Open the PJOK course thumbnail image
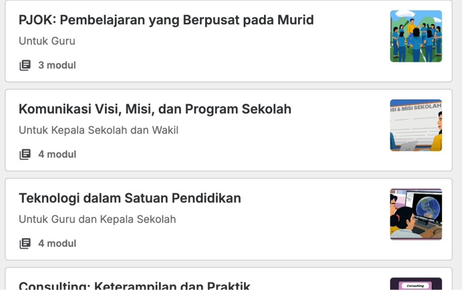Viewport: 463px width, 290px height. (x=416, y=37)
